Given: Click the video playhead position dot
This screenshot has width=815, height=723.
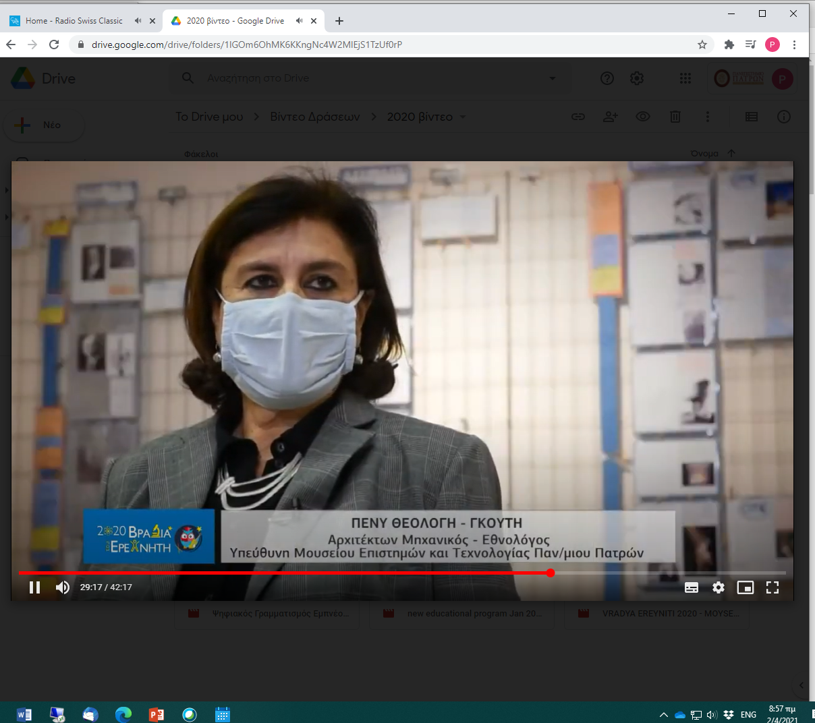Looking at the screenshot, I should pyautogui.click(x=551, y=573).
